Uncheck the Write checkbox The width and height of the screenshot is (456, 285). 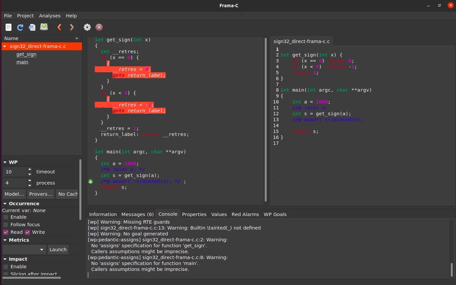[28, 232]
